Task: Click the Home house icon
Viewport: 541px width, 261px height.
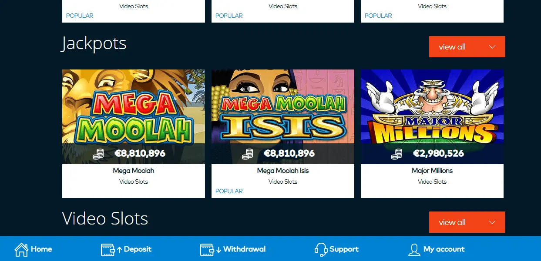Action: (x=21, y=249)
